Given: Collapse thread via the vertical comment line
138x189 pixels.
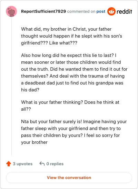Looking at the screenshot, I should click(x=12, y=86).
